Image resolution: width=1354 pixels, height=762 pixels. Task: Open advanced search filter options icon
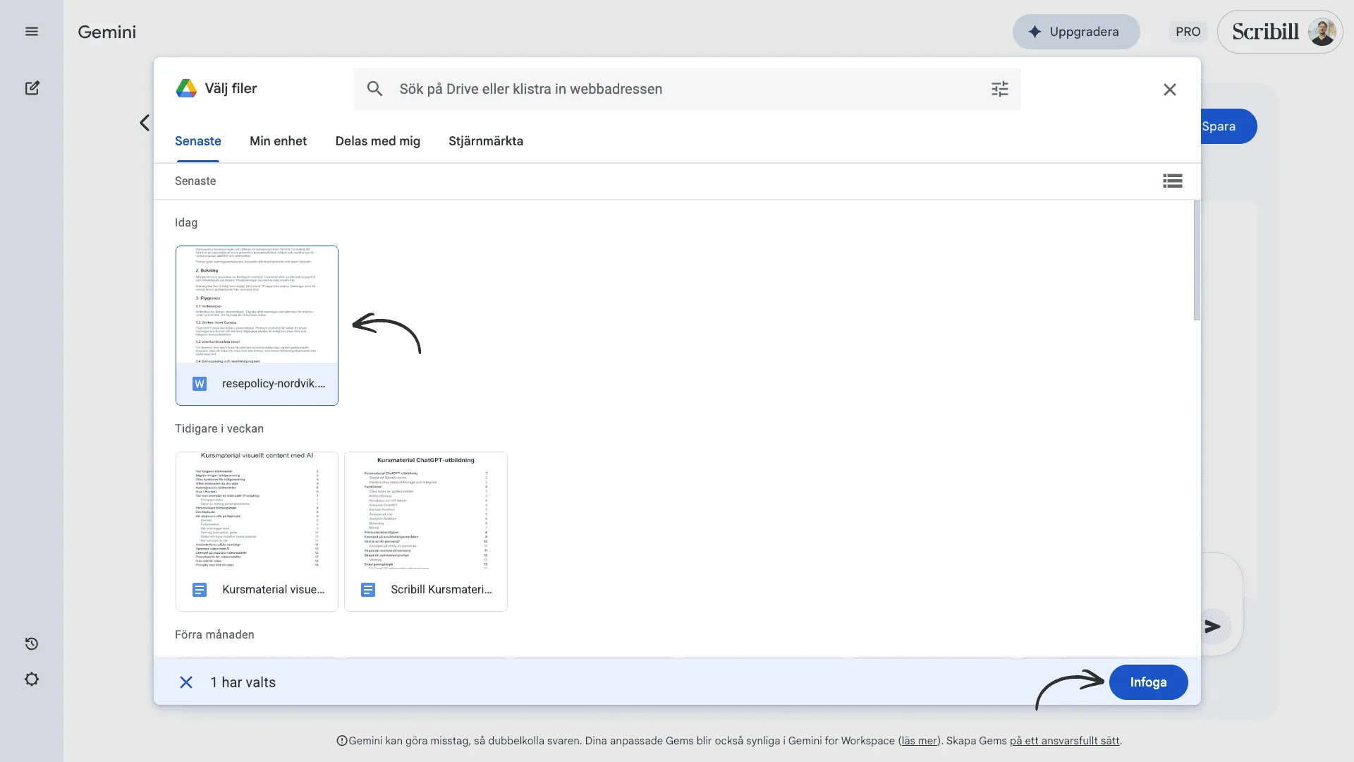click(x=999, y=89)
